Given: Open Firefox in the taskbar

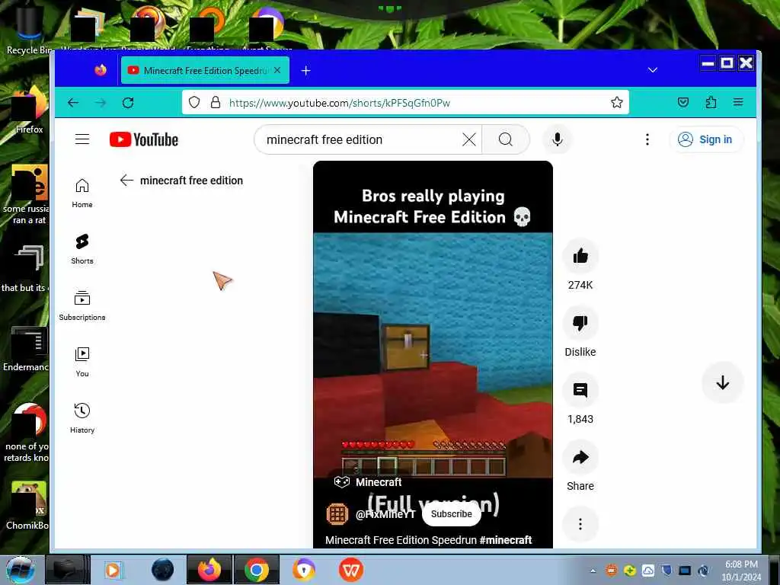Looking at the screenshot, I should (x=209, y=570).
